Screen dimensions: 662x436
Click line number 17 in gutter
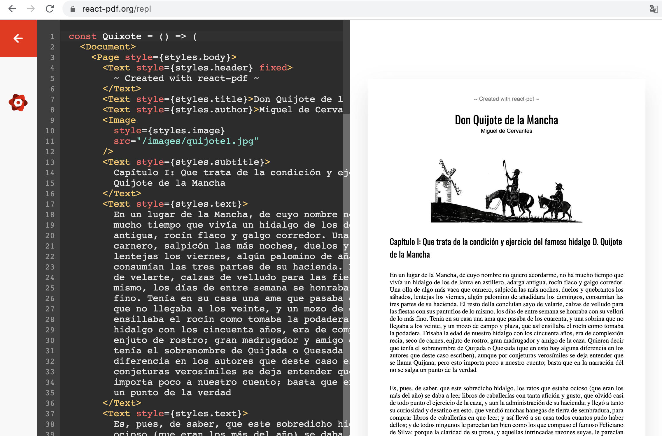click(50, 204)
